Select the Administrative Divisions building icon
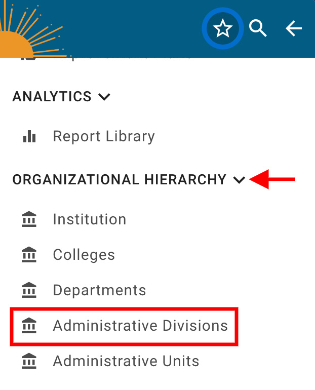This screenshot has width=315, height=390. pos(29,325)
